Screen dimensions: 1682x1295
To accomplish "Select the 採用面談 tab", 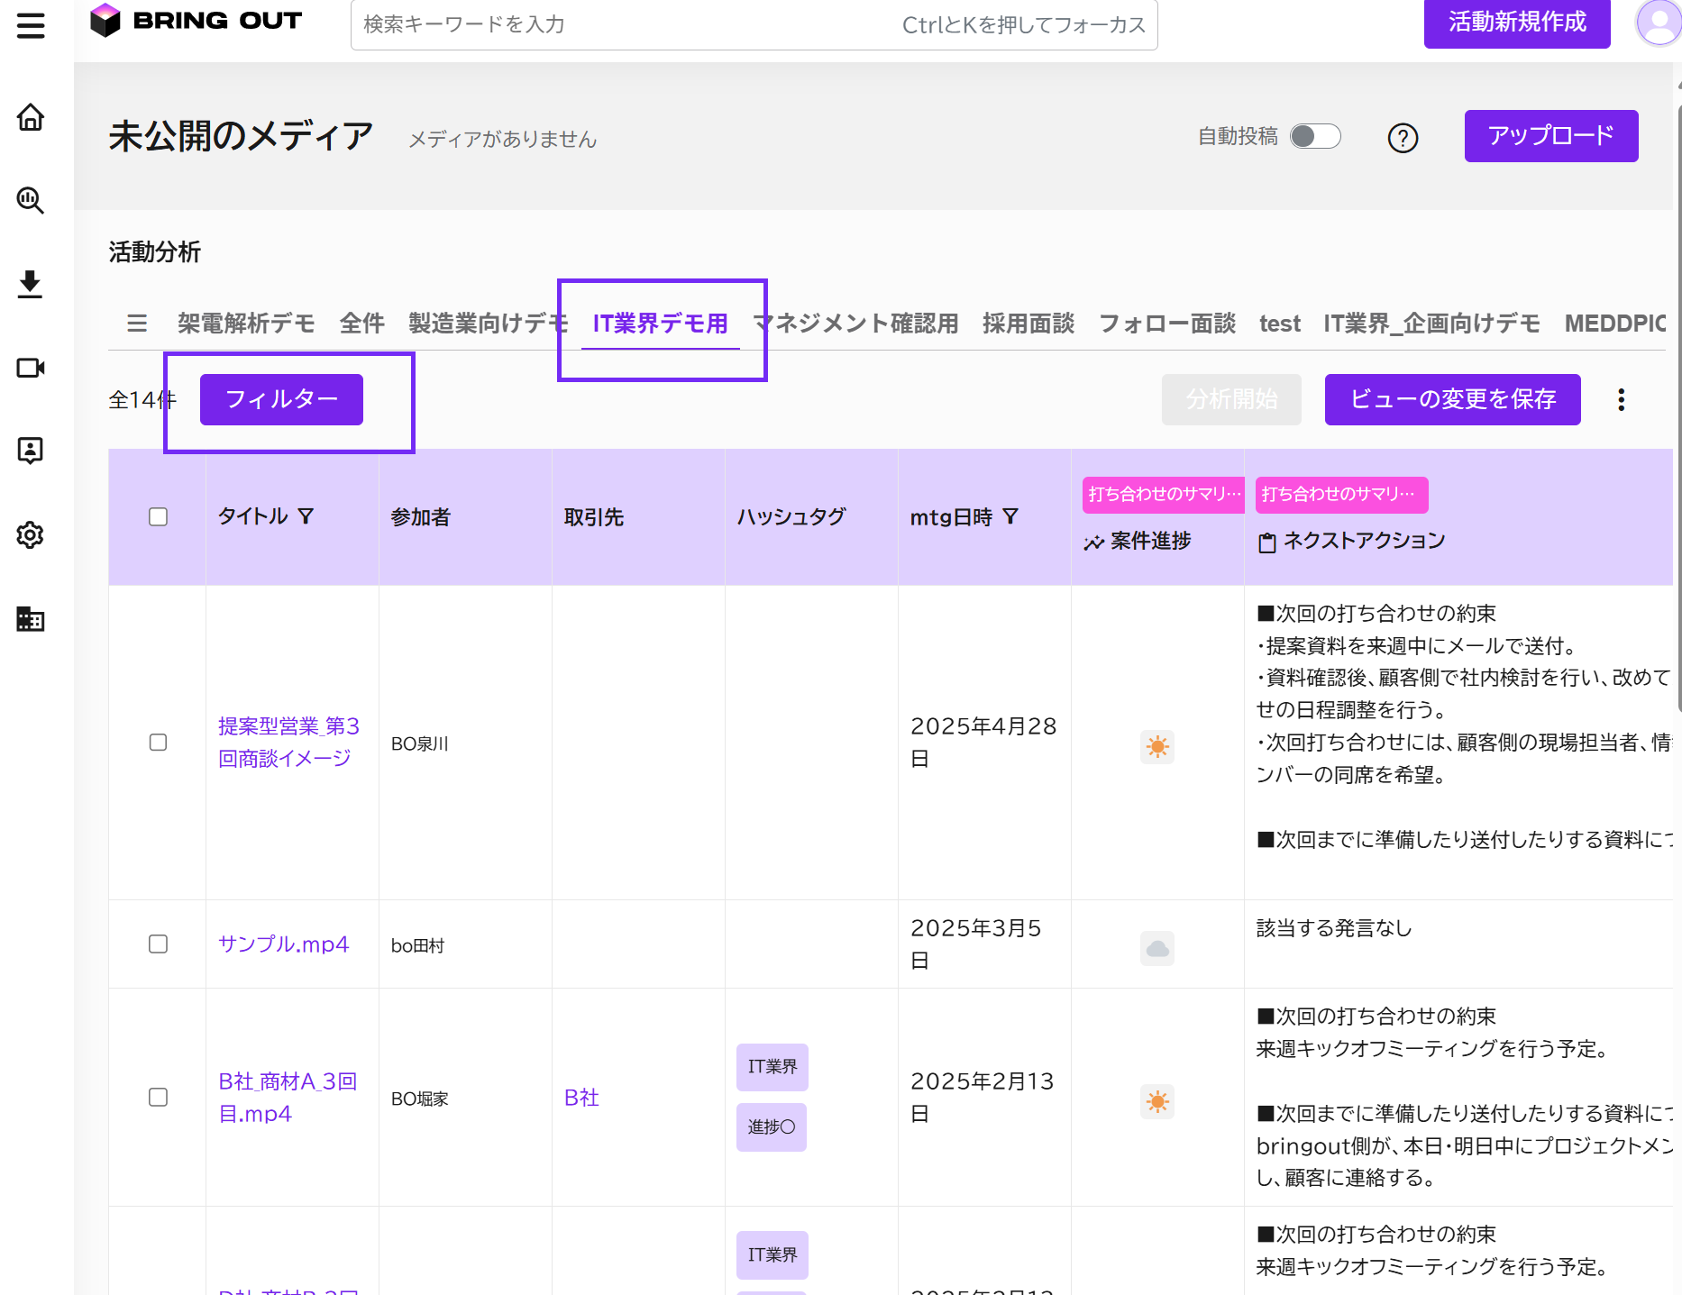I will coord(1028,323).
